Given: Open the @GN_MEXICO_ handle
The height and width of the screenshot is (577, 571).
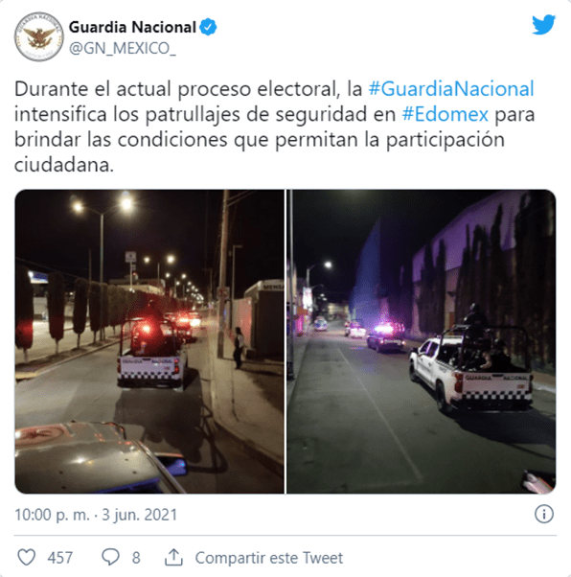Looking at the screenshot, I should (123, 48).
